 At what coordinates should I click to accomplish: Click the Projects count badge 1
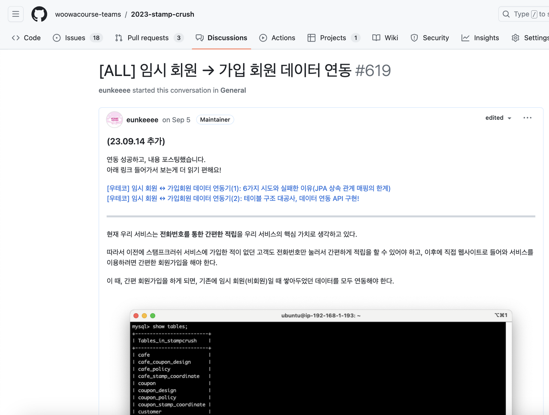356,38
